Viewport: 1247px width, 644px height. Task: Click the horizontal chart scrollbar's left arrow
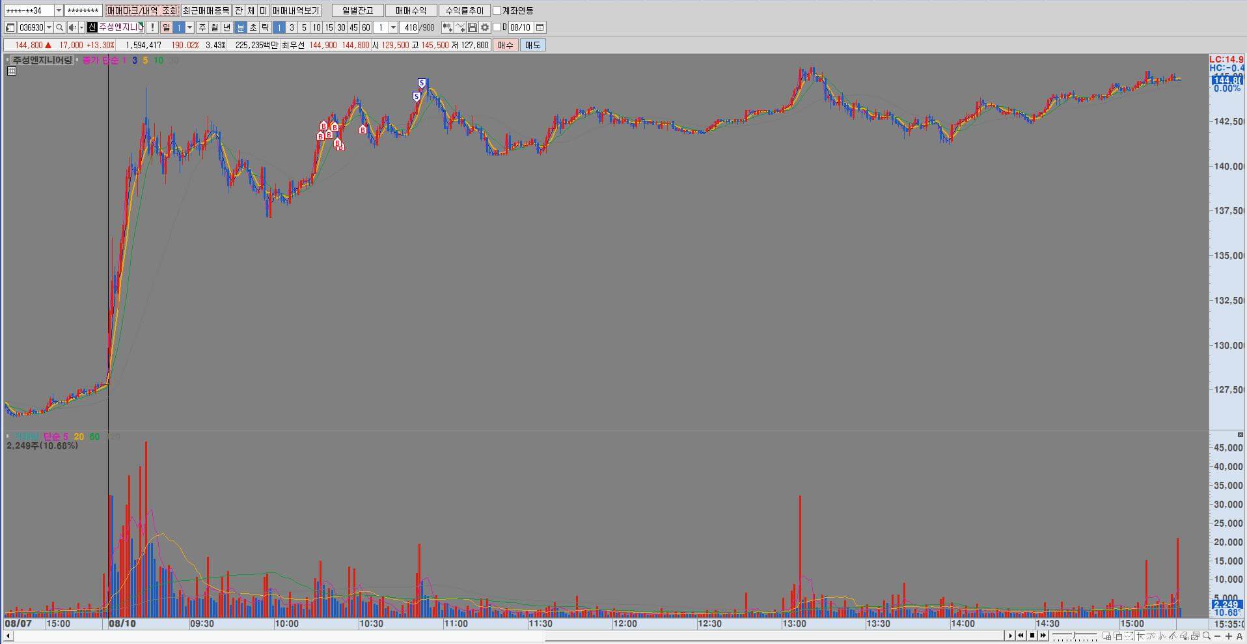point(8,636)
